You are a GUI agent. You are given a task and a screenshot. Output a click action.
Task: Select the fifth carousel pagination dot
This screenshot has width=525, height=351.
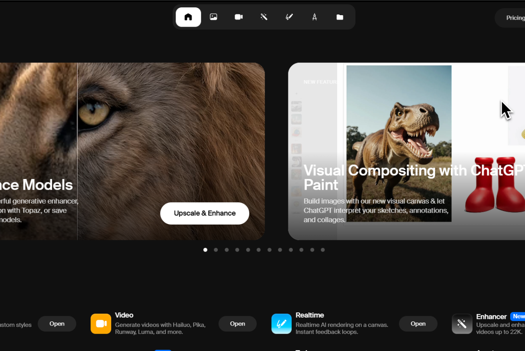coord(248,250)
